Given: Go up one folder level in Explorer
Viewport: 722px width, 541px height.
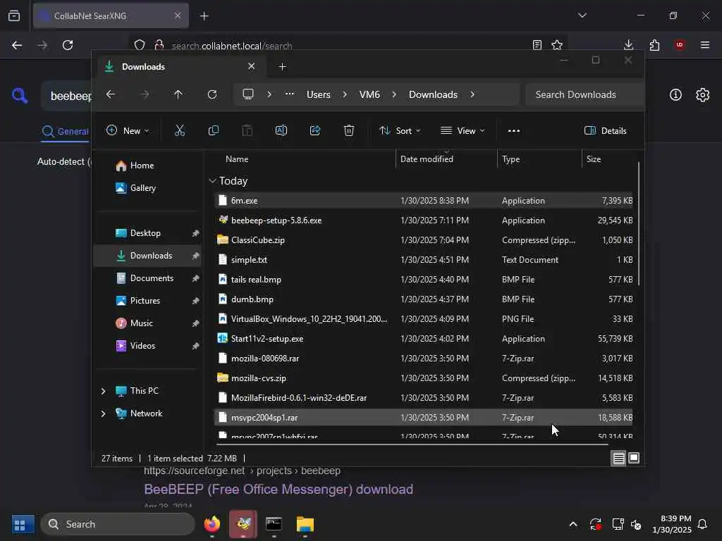Looking at the screenshot, I should click(x=178, y=94).
